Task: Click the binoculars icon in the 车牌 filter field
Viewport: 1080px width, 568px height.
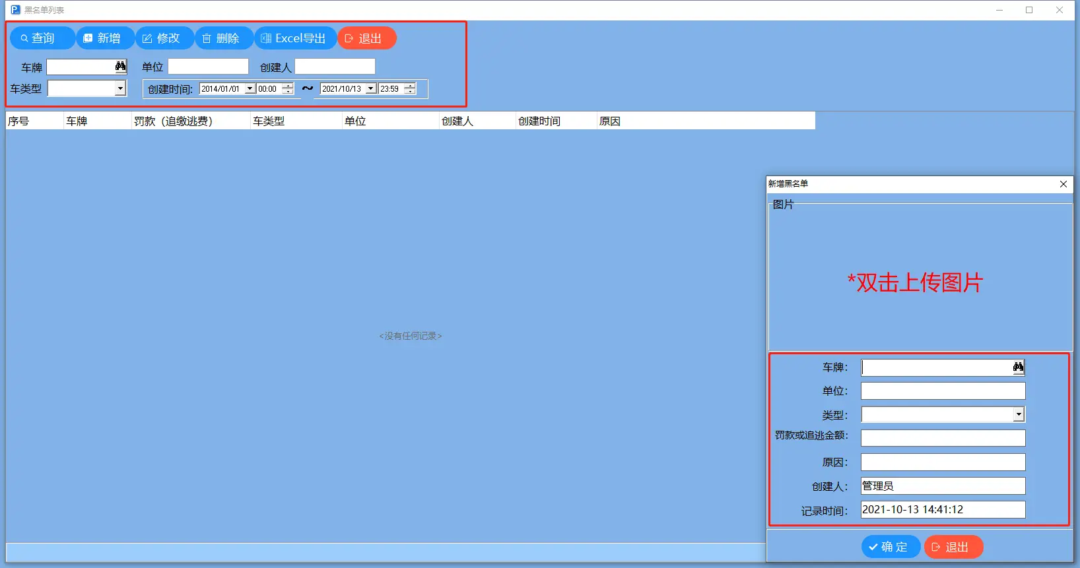Action: pyautogui.click(x=120, y=67)
